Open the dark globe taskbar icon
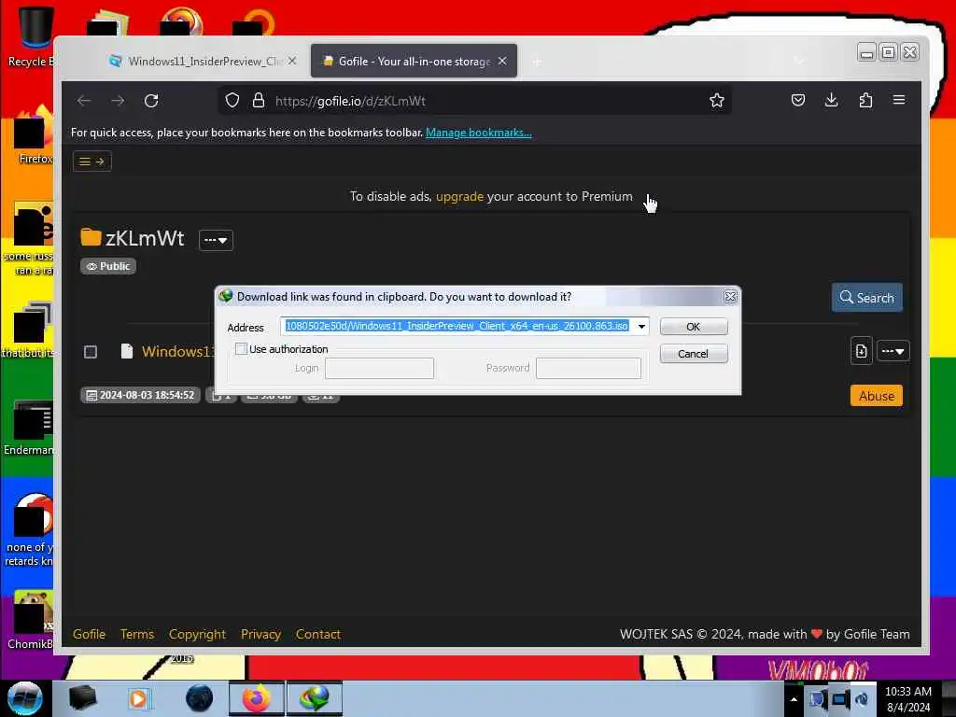The height and width of the screenshot is (717, 956). pos(199,698)
